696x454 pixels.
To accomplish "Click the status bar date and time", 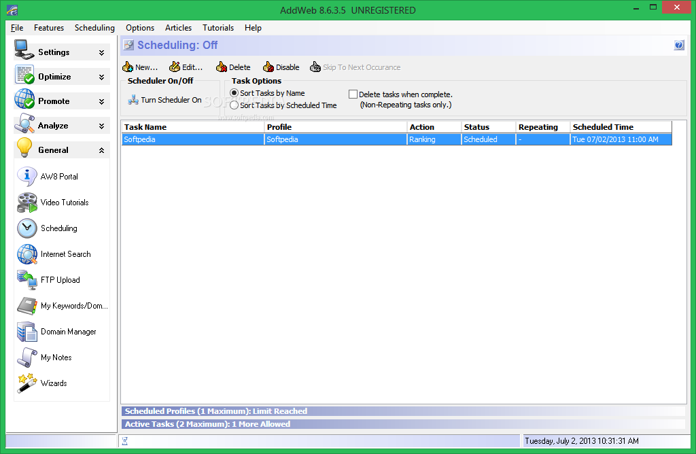I will tap(582, 440).
